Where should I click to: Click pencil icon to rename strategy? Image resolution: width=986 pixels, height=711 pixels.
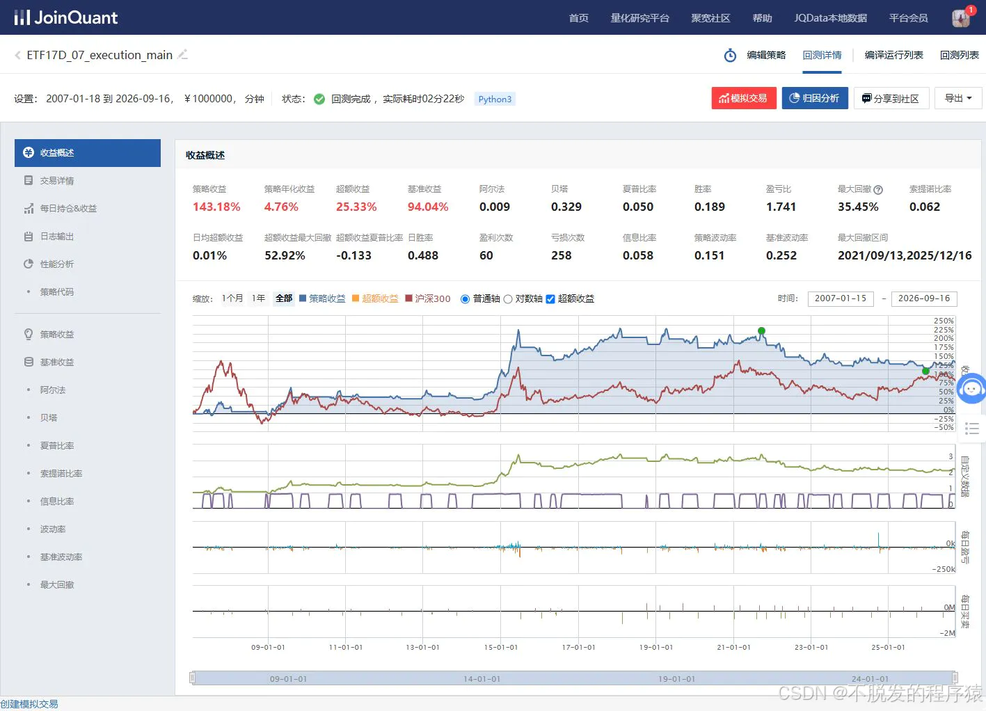[183, 54]
